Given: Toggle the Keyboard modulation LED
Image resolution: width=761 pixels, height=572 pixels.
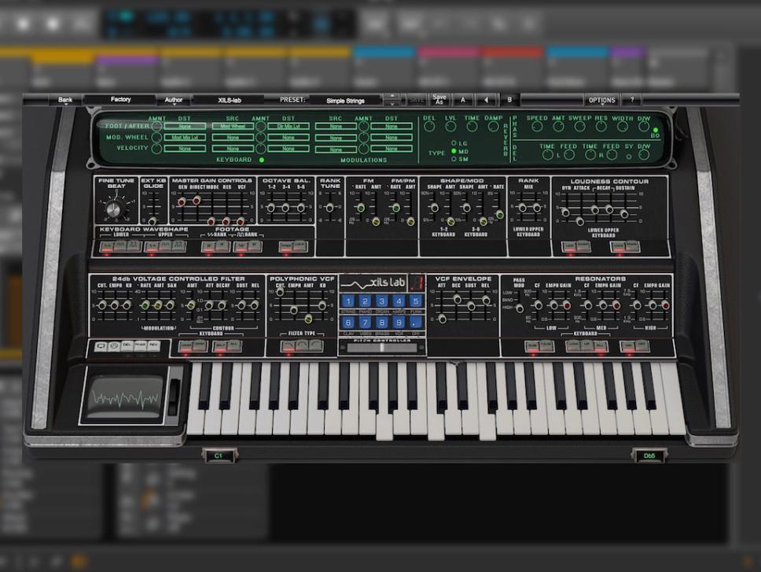Looking at the screenshot, I should [262, 160].
